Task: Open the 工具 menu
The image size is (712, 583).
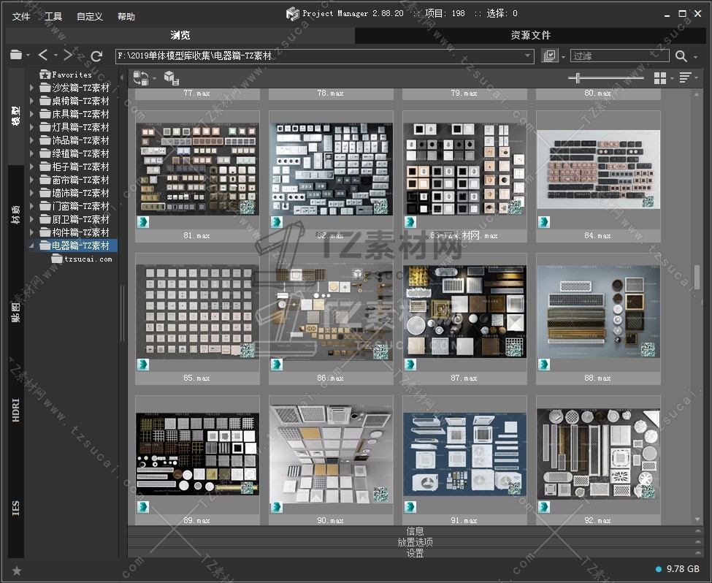Action: click(53, 17)
